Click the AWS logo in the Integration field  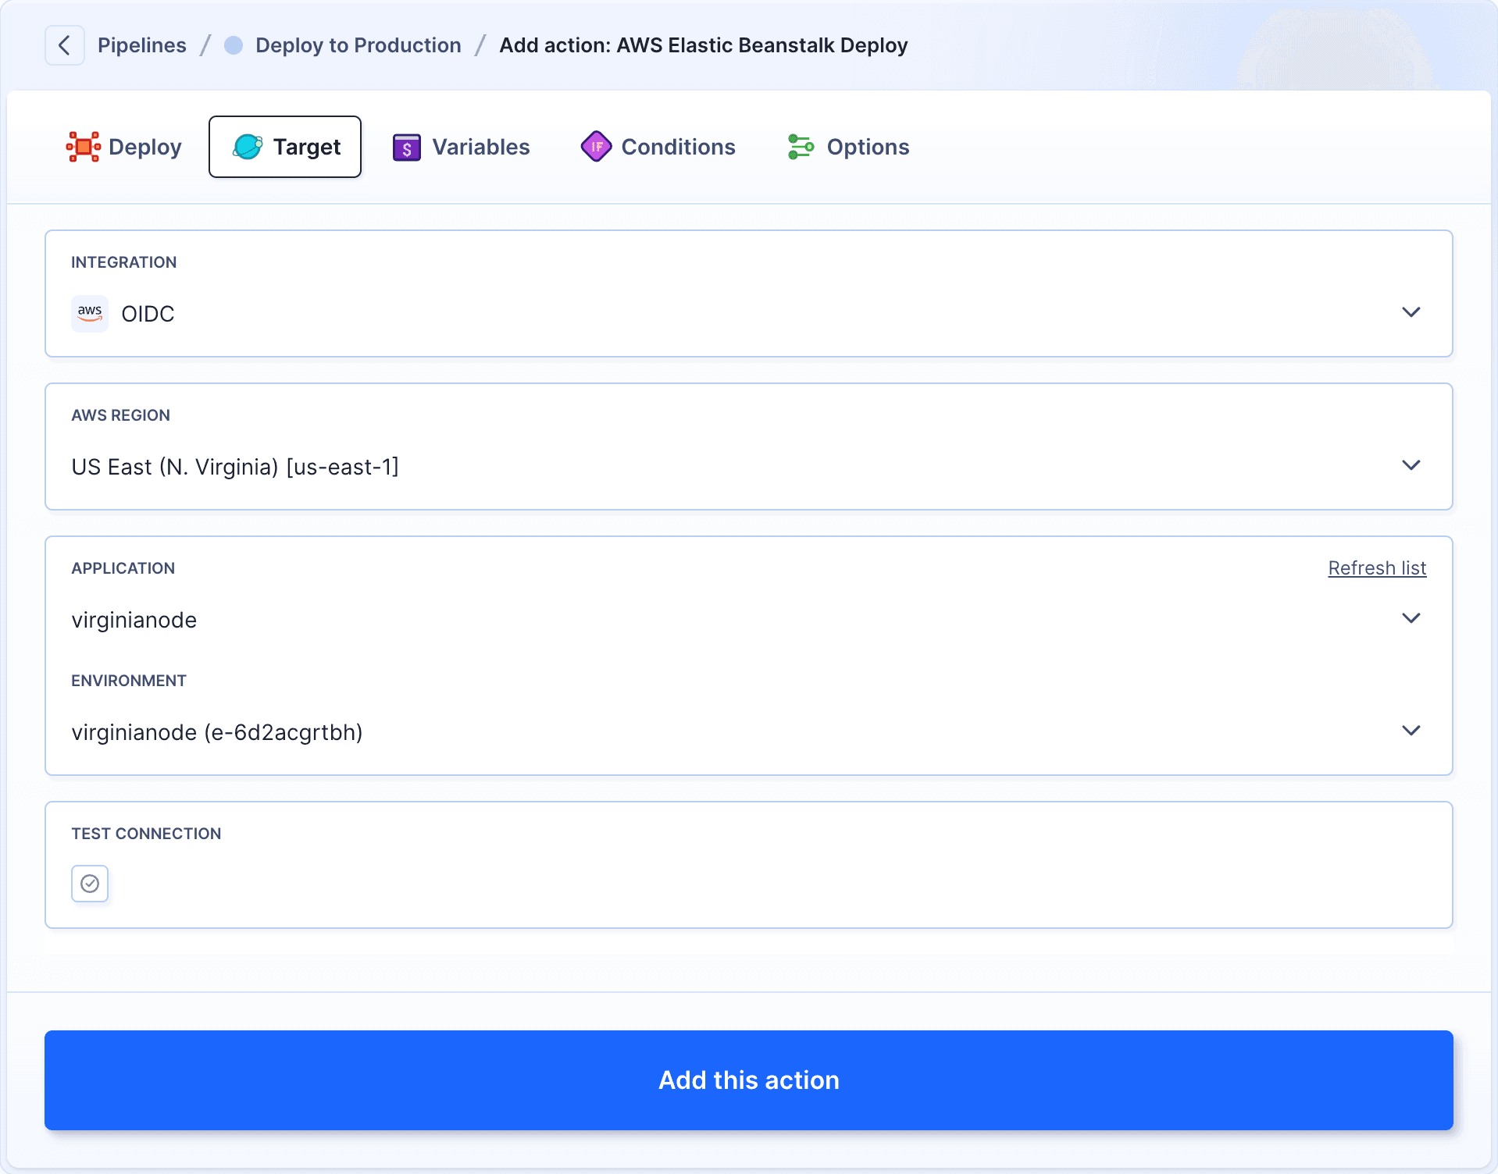pos(90,313)
